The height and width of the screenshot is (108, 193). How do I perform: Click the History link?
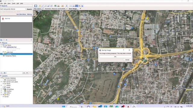30,14
